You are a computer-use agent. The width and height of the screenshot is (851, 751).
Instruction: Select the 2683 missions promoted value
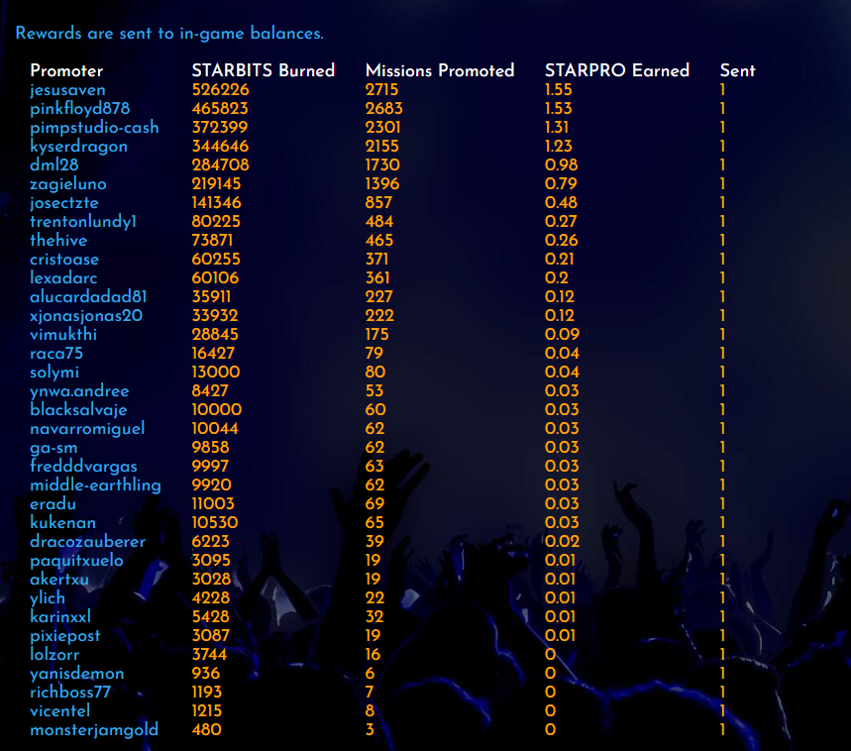tap(383, 109)
